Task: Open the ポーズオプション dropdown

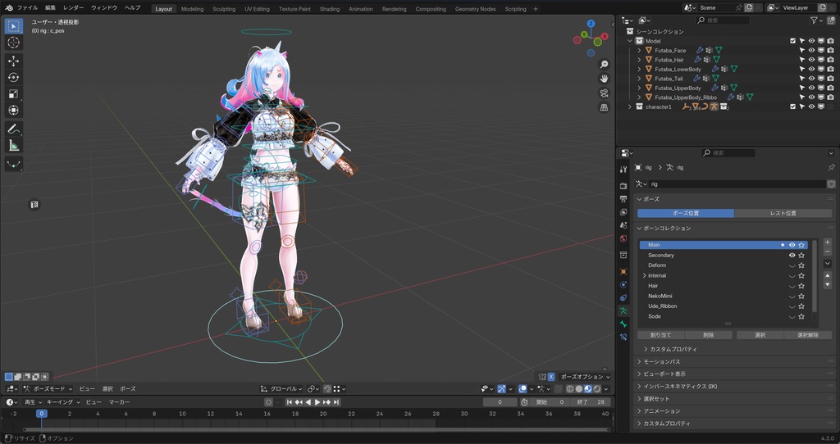Action: tap(586, 377)
